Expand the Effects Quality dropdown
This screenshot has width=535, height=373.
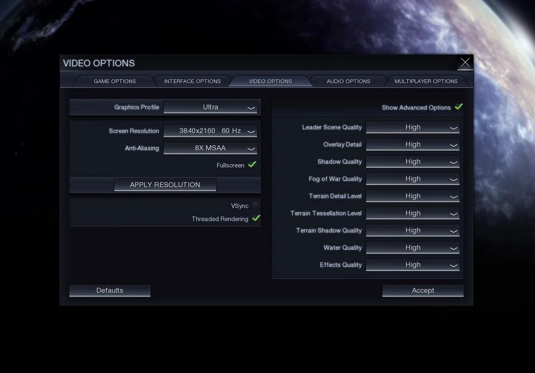tap(413, 265)
